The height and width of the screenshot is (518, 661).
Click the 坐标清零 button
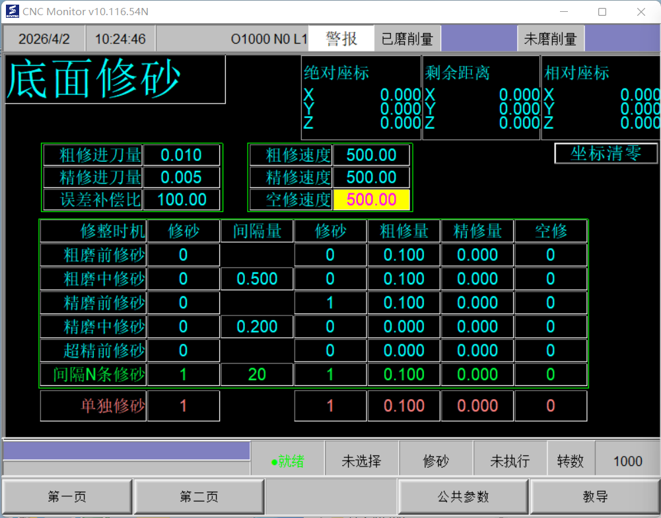pyautogui.click(x=606, y=154)
